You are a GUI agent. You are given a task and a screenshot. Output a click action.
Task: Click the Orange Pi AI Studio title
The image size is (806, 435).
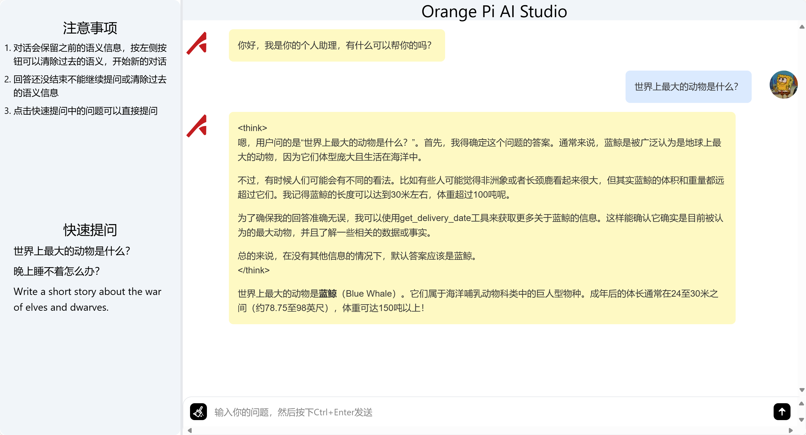pyautogui.click(x=494, y=11)
